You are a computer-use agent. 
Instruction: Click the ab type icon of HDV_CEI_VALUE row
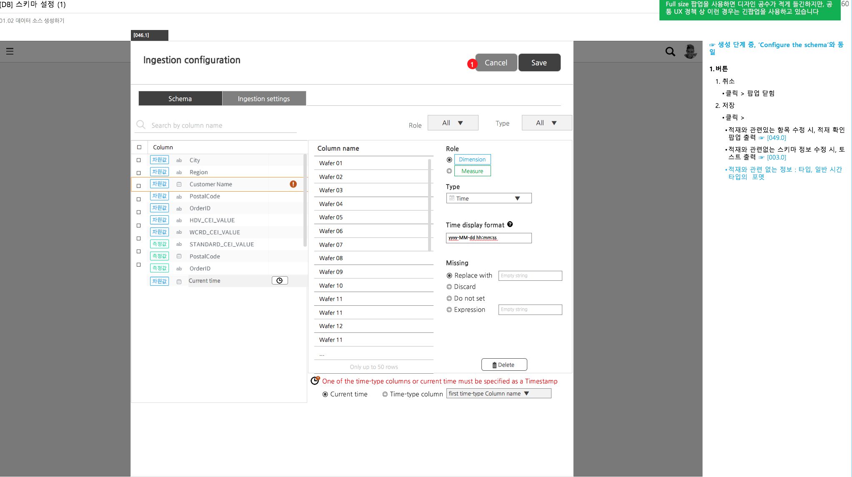(179, 220)
